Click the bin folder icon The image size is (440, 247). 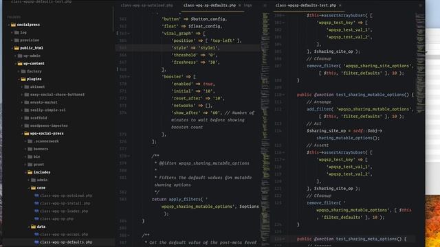(30, 157)
